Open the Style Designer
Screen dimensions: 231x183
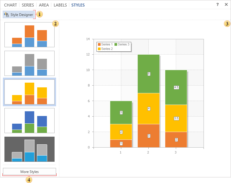(19, 15)
